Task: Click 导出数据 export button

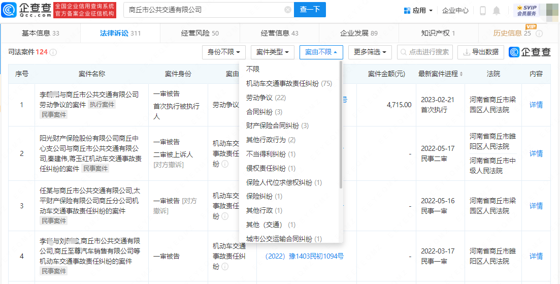Action: tap(481, 52)
